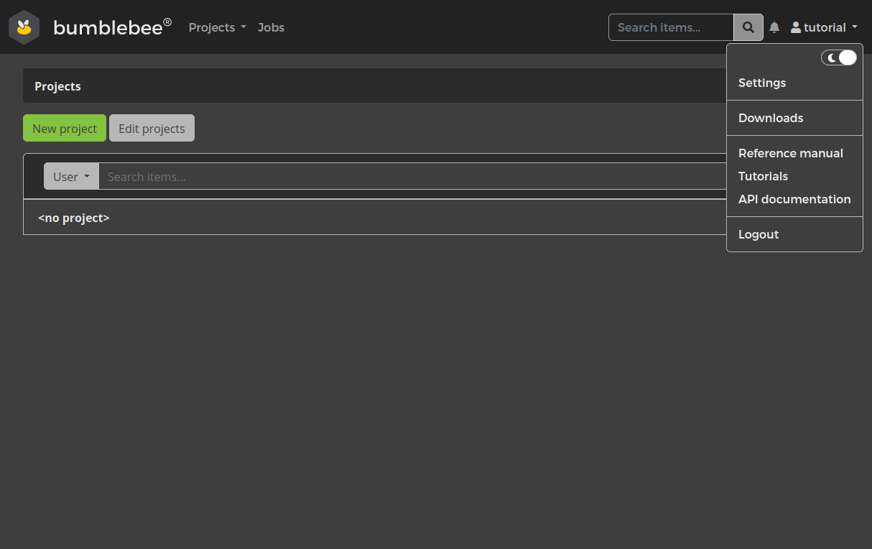Select Settings from the user menu

[x=762, y=83]
